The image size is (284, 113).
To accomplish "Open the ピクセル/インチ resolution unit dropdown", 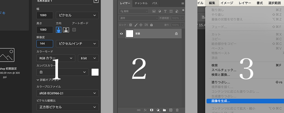I will [77, 44].
